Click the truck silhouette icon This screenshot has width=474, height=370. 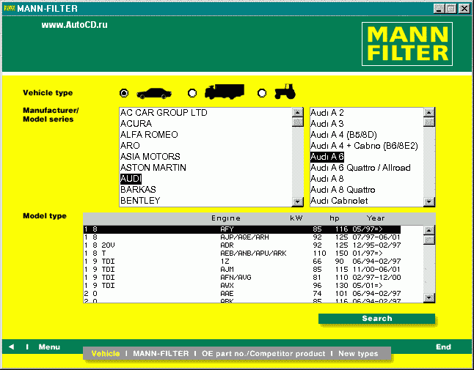pyautogui.click(x=225, y=92)
